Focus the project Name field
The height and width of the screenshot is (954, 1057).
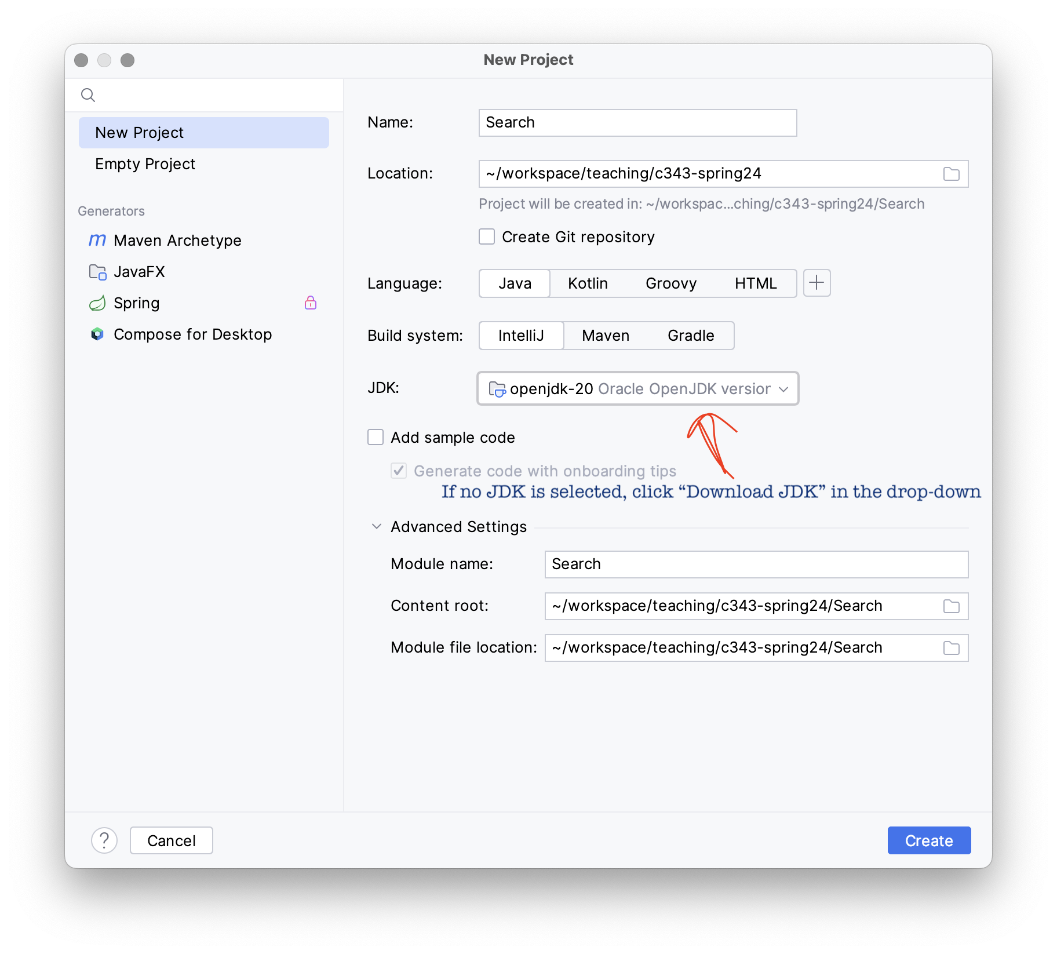click(637, 123)
